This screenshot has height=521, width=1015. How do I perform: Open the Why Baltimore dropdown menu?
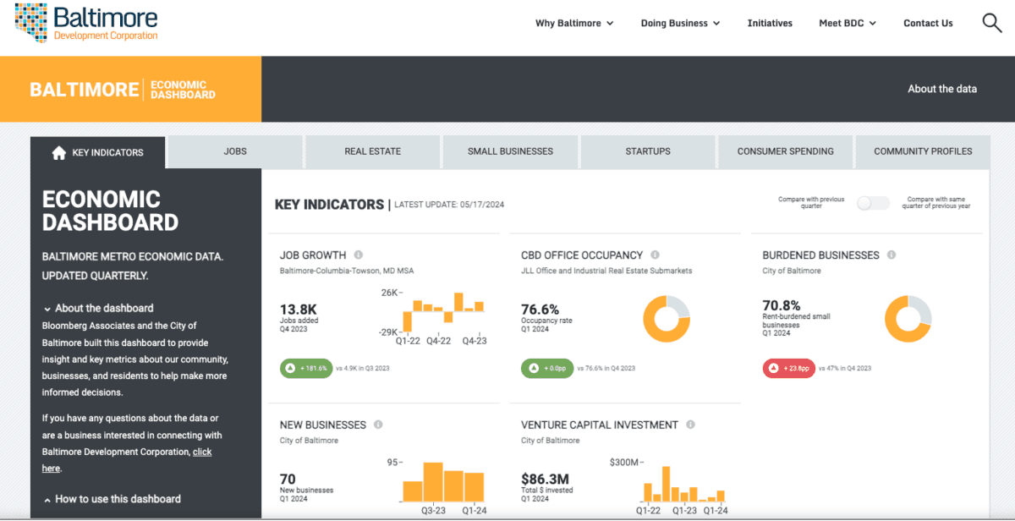[x=574, y=23]
